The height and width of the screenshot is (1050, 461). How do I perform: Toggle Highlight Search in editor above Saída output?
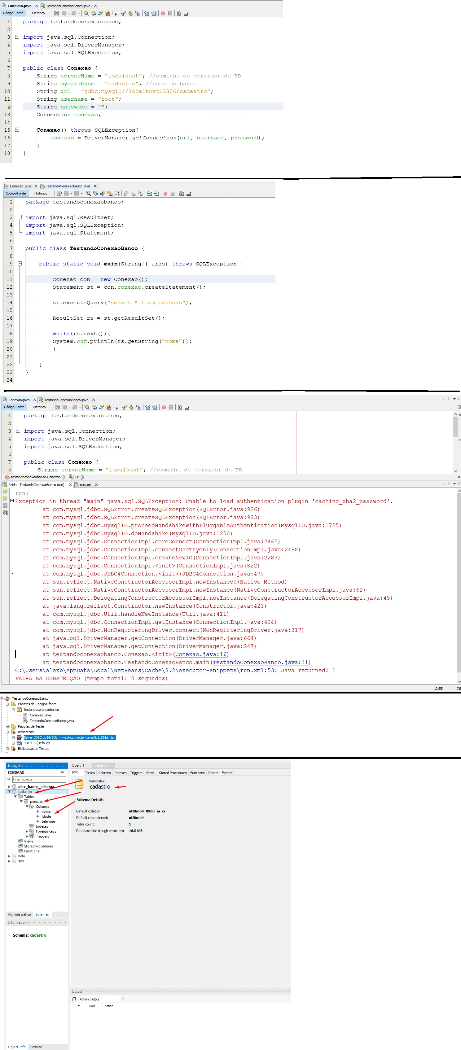point(108,407)
